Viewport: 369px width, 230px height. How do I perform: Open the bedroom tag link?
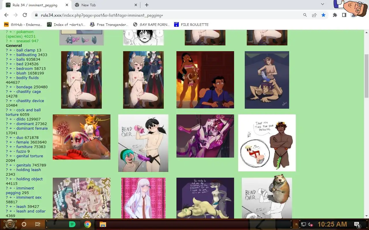(x=25, y=68)
